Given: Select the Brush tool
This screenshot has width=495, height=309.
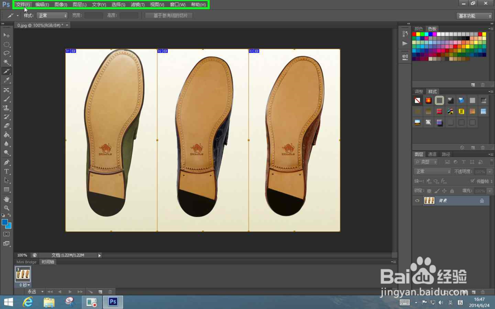Looking at the screenshot, I should 6,99.
